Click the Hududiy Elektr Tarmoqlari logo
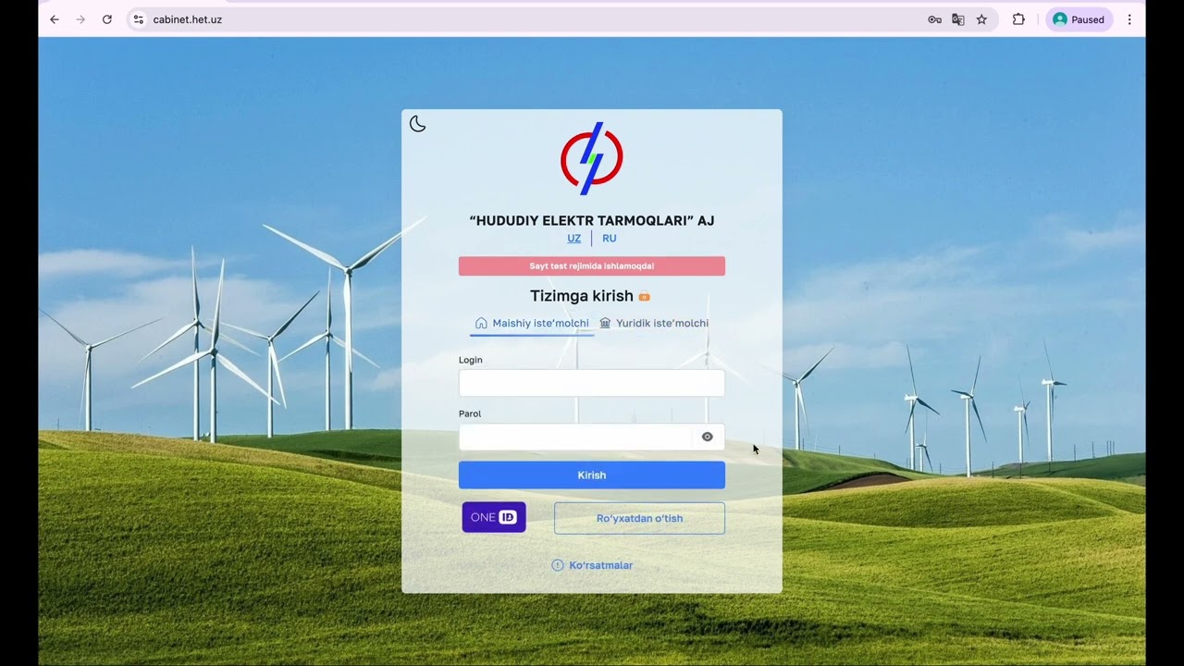The image size is (1184, 666). pos(592,158)
